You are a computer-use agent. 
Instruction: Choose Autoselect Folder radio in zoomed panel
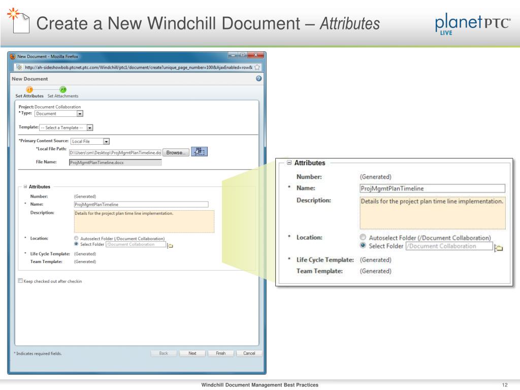[x=363, y=237]
